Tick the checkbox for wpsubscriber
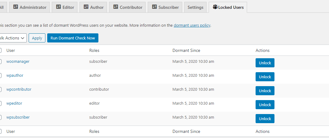This screenshot has width=329, height=138. click(0, 117)
